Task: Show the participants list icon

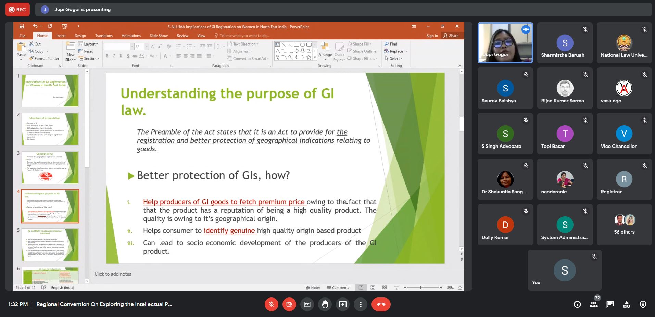Action: [594, 304]
